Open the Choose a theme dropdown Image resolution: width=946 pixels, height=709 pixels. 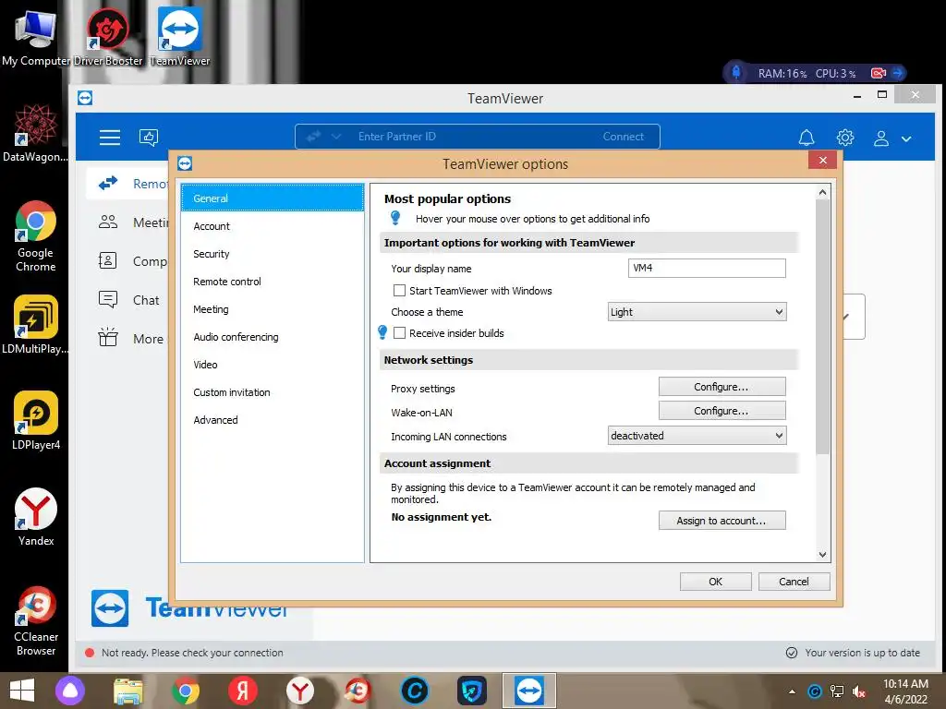(697, 312)
